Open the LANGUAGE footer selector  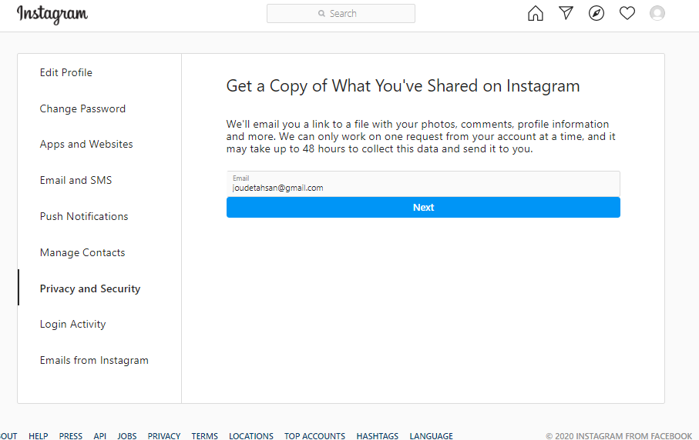coord(431,436)
